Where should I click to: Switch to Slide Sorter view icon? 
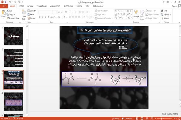(142, 118)
